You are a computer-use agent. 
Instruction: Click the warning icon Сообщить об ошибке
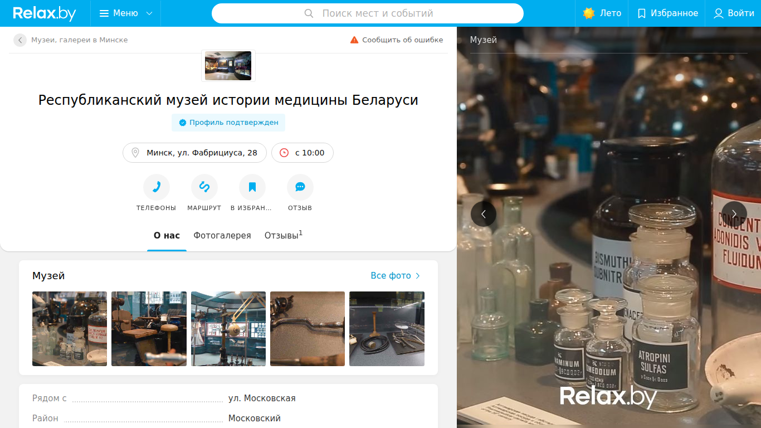(354, 40)
